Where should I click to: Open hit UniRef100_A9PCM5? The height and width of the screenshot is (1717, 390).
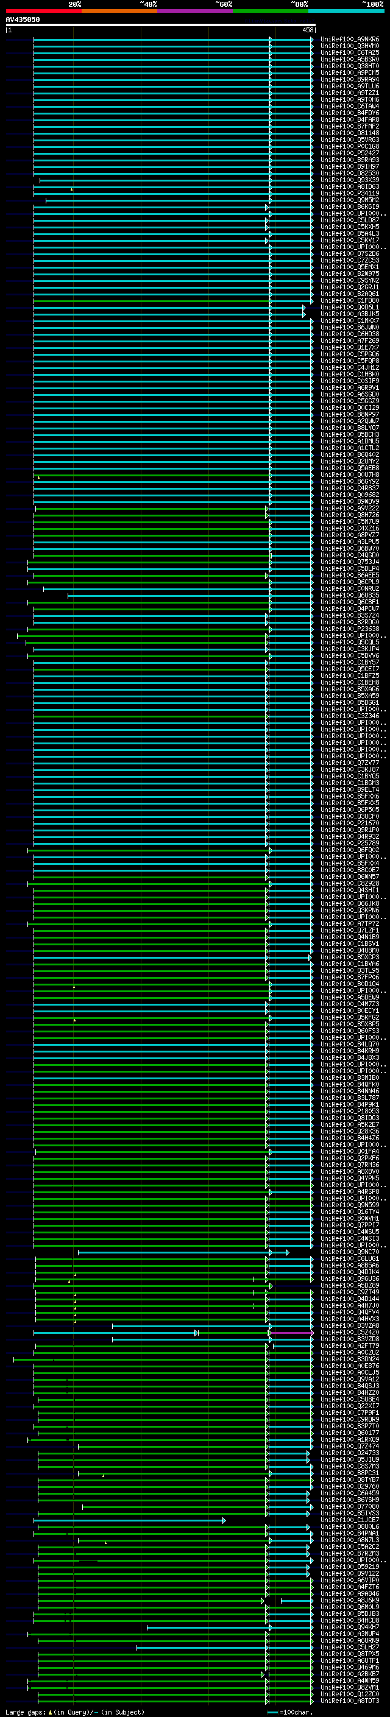click(350, 72)
